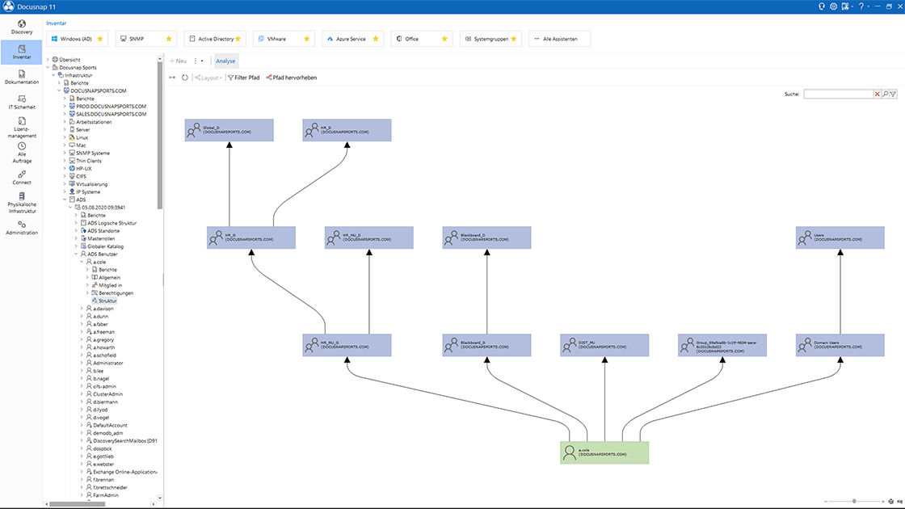This screenshot has width=905, height=509.
Task: Open Lizenzmanagement in the sidebar
Action: (x=21, y=128)
